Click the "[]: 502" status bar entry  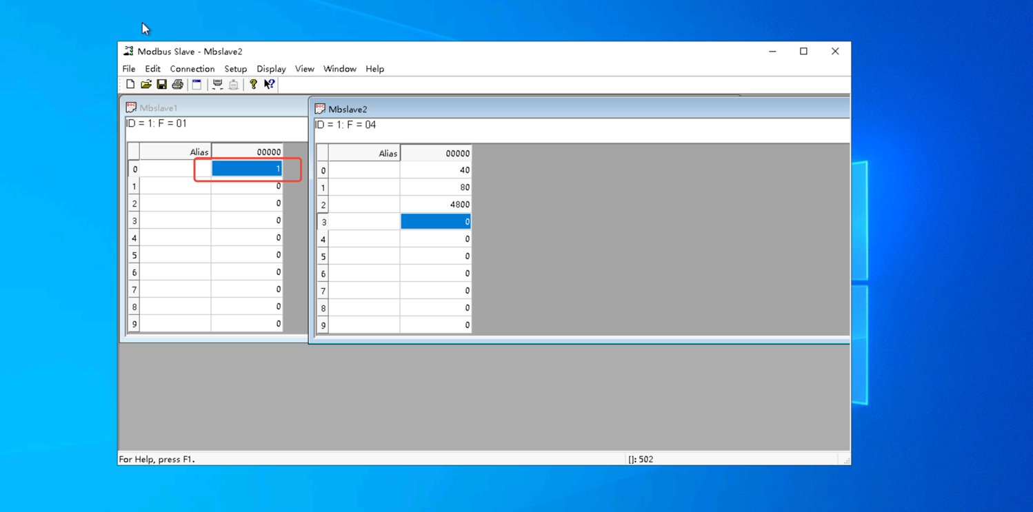641,459
